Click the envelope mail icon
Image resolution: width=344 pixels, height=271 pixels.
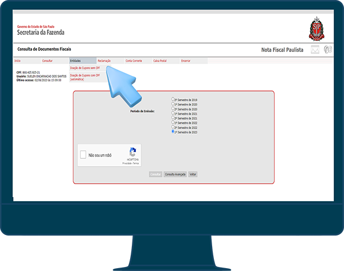[315, 50]
